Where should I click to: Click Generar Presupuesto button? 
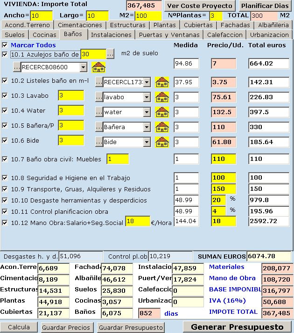pos(237,327)
